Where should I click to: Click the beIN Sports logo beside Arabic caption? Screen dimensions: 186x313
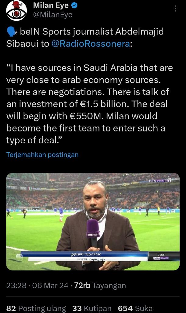(161, 258)
